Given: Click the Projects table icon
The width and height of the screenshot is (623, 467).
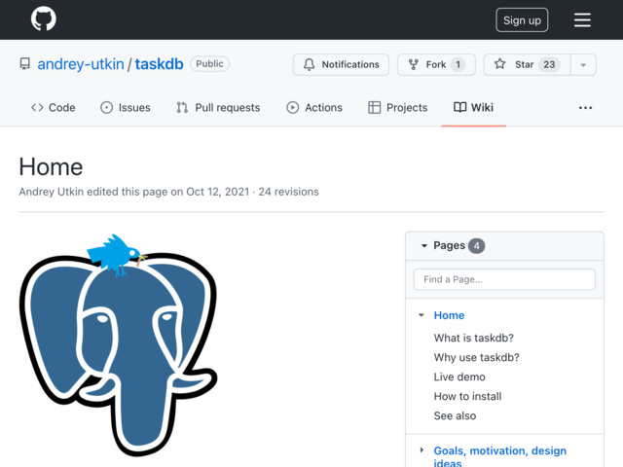Looking at the screenshot, I should coord(374,108).
